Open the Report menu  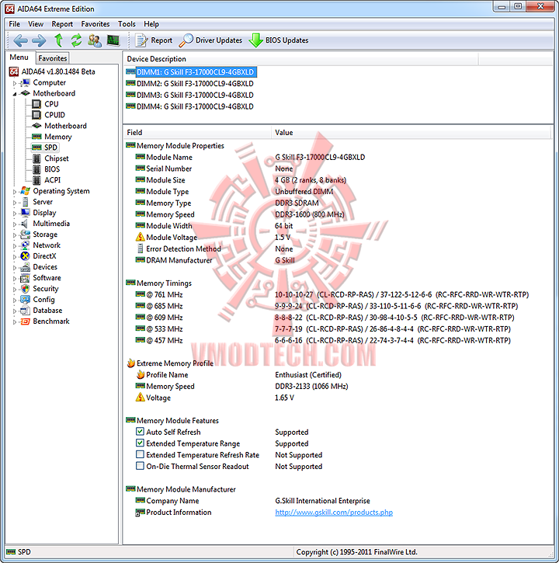[x=62, y=24]
